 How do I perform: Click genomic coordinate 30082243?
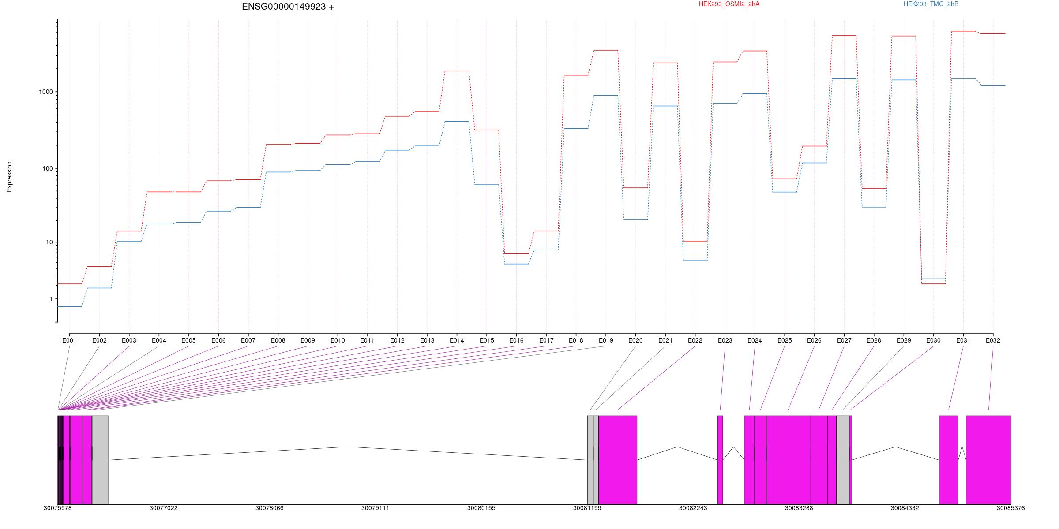(693, 508)
